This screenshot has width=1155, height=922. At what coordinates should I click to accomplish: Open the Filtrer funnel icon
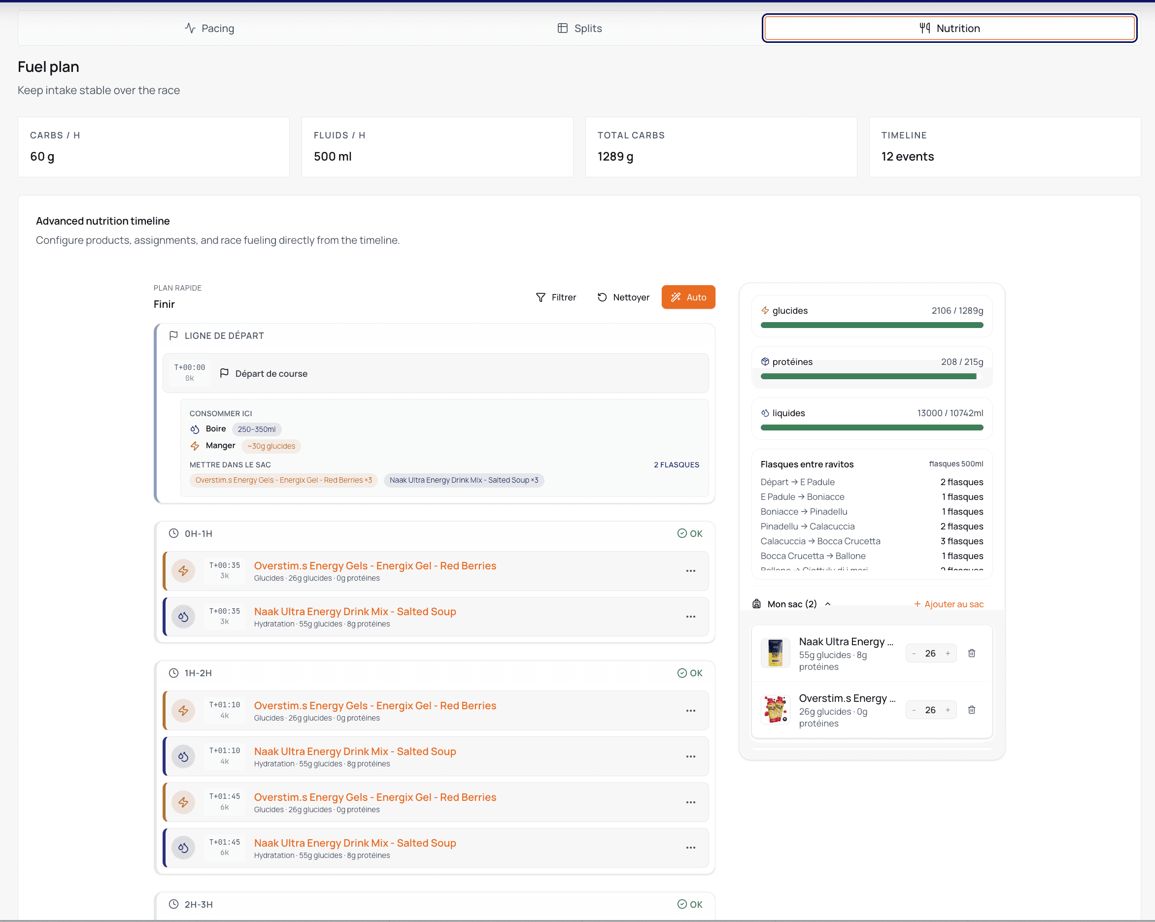(x=541, y=297)
